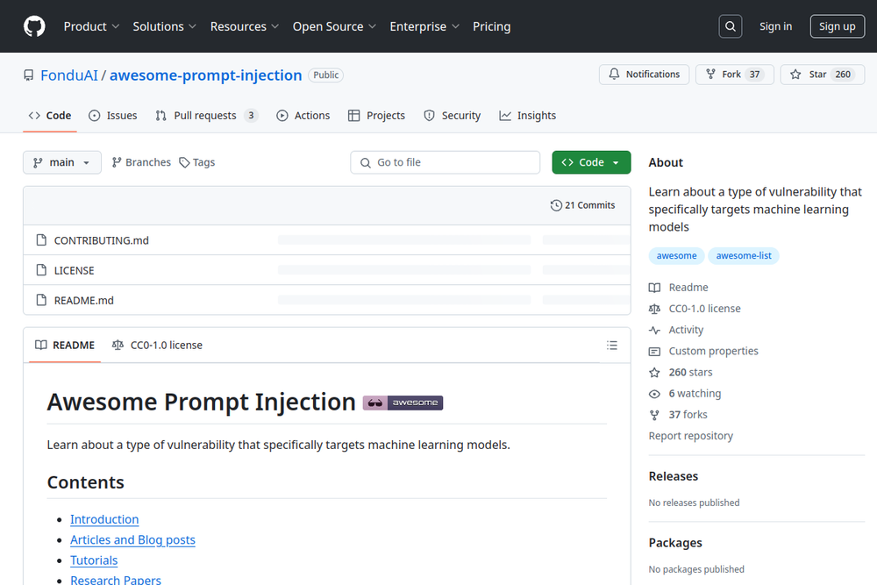Click the Report repository link
This screenshot has height=585, width=877.
(x=690, y=436)
